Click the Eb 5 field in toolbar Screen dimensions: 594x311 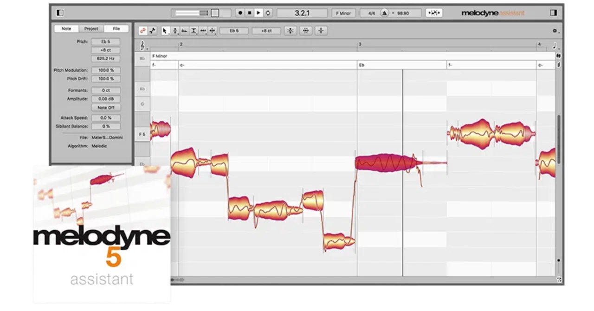tap(234, 31)
